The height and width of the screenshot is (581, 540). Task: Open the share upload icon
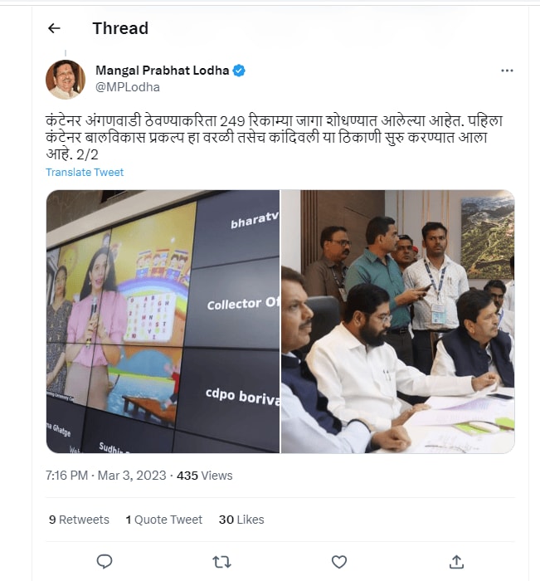(x=456, y=562)
